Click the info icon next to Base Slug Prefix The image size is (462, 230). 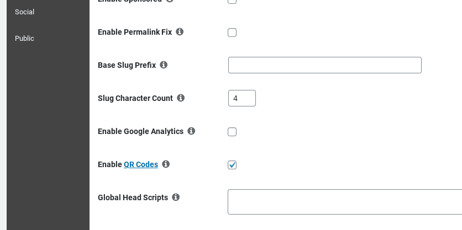click(164, 65)
